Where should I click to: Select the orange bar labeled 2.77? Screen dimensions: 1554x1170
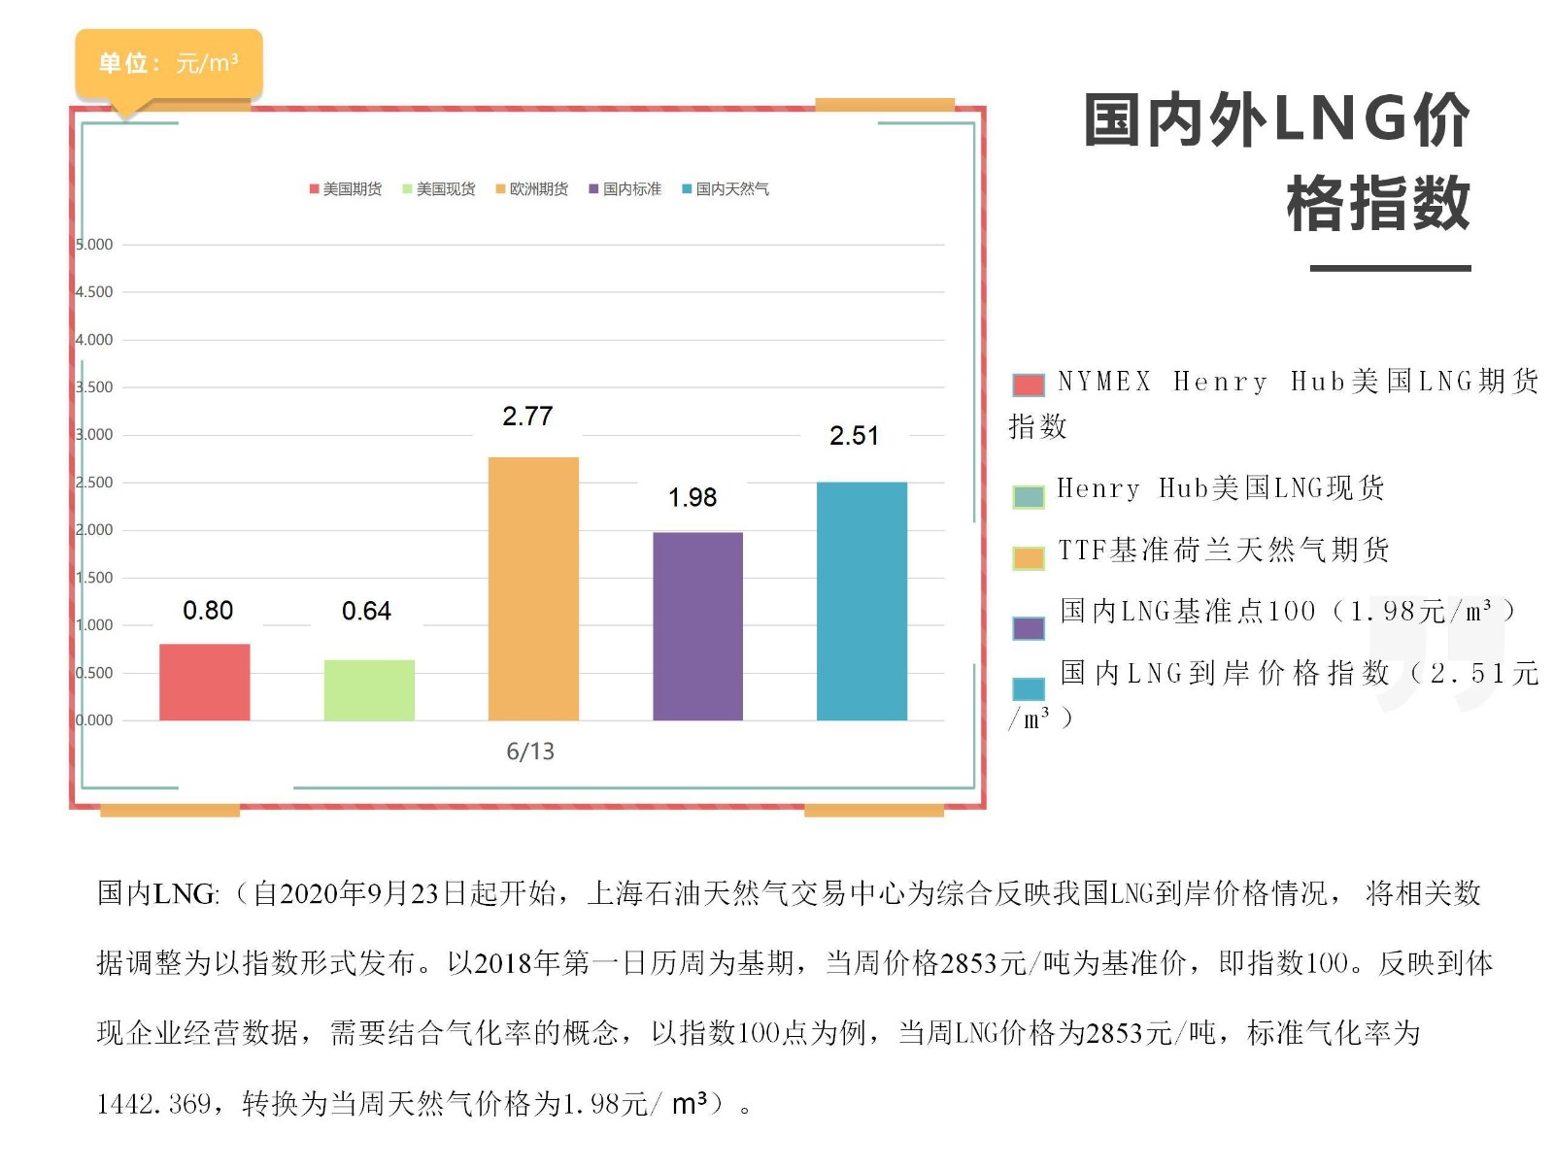tap(533, 588)
